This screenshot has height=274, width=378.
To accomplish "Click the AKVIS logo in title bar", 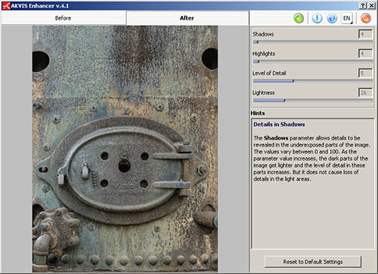I will pyautogui.click(x=6, y=5).
